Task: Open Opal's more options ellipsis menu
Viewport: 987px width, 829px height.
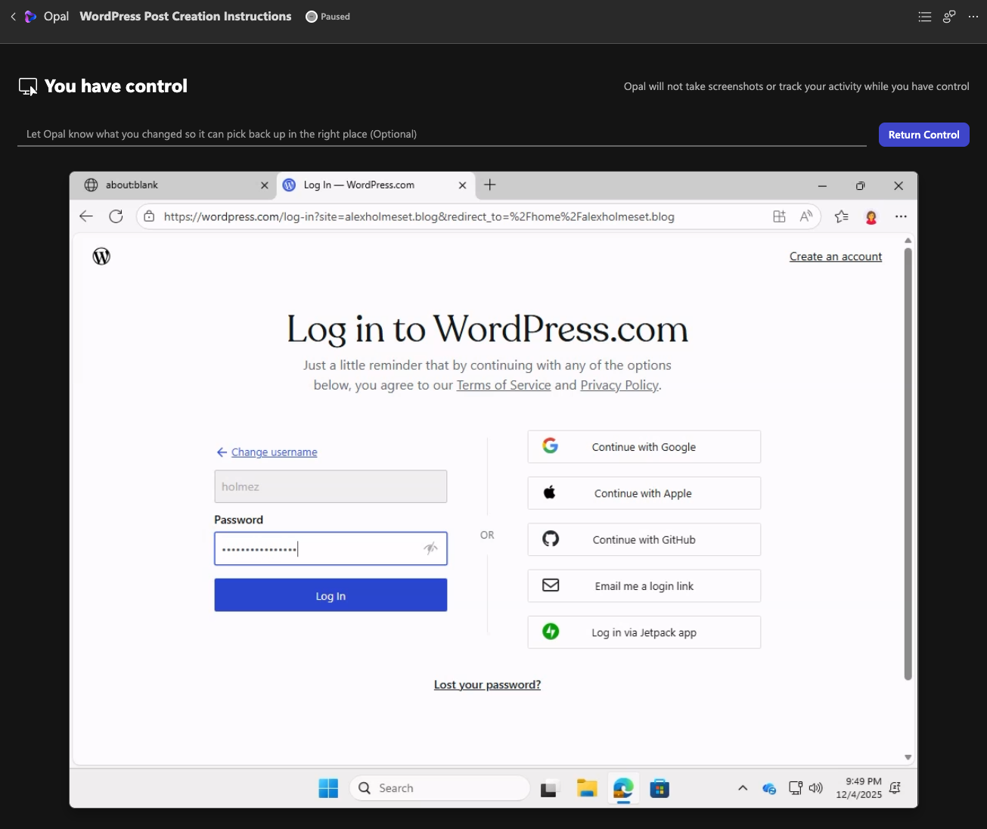Action: tap(973, 17)
